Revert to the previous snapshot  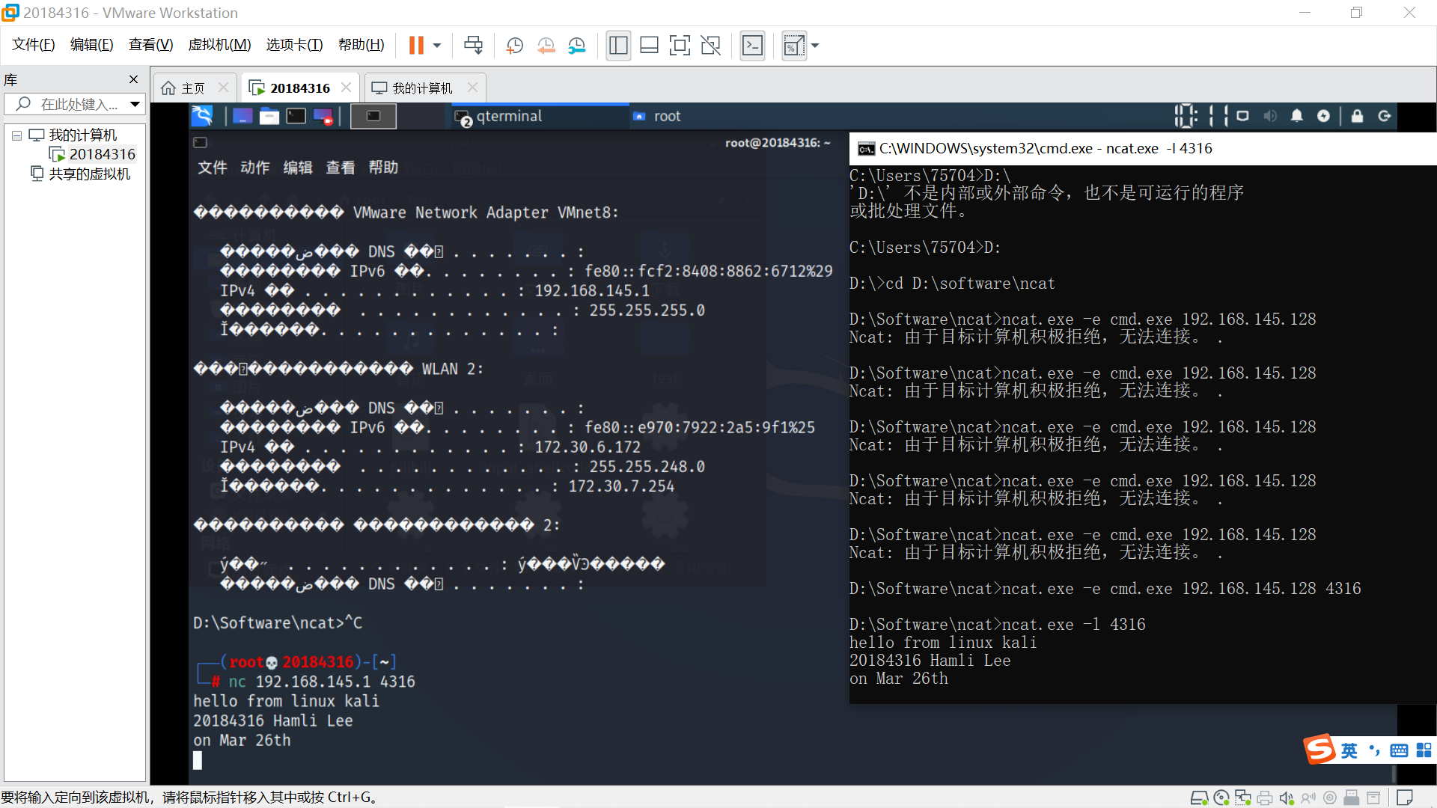pyautogui.click(x=546, y=46)
